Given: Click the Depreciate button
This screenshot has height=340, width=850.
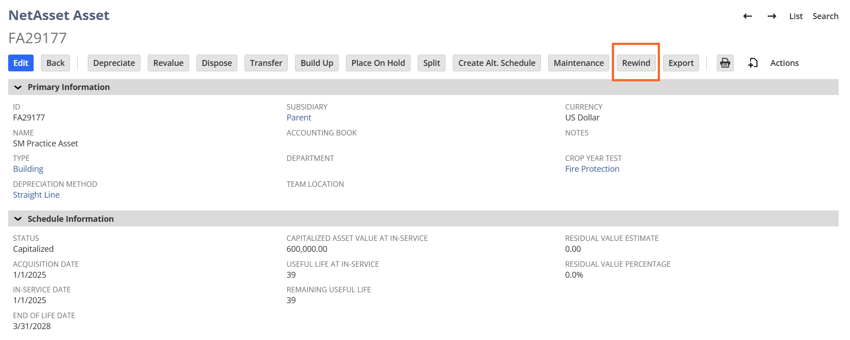Looking at the screenshot, I should coord(114,63).
